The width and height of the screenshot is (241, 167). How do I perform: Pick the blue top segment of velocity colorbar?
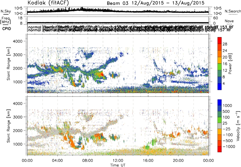(x=220, y=102)
